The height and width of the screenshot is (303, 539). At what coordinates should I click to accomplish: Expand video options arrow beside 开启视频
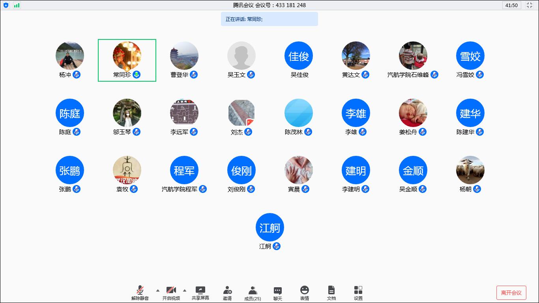185,290
